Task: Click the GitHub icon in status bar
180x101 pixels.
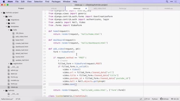Action: click(x=161, y=99)
